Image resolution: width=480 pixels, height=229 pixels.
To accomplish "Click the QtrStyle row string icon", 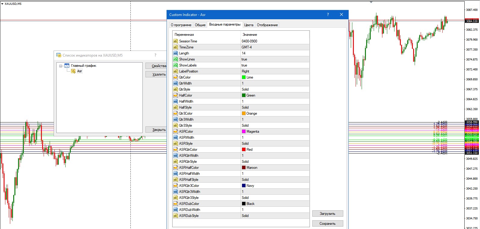I will coord(175,89).
